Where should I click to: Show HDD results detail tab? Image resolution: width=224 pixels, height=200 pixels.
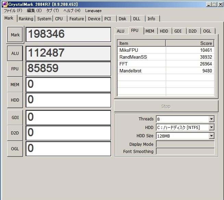click(x=164, y=31)
